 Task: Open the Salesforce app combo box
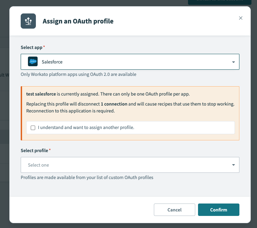[x=130, y=62]
